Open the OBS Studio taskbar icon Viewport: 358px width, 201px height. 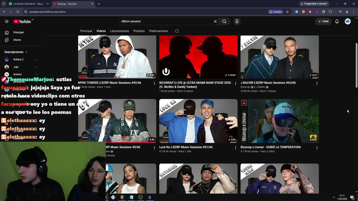tap(140, 197)
